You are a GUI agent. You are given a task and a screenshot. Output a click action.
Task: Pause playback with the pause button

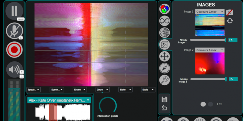tap(14, 10)
